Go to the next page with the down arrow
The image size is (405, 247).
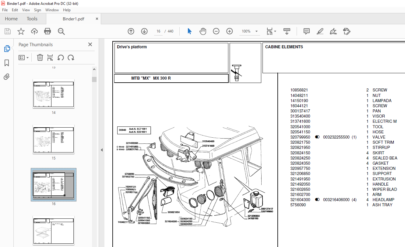point(144,31)
